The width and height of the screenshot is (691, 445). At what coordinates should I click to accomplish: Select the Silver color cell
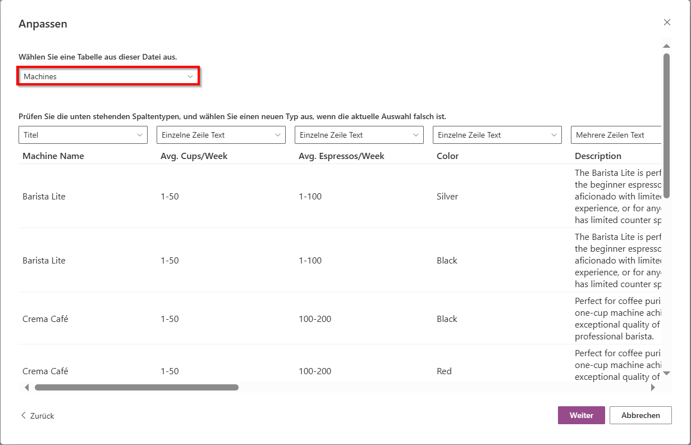point(447,197)
